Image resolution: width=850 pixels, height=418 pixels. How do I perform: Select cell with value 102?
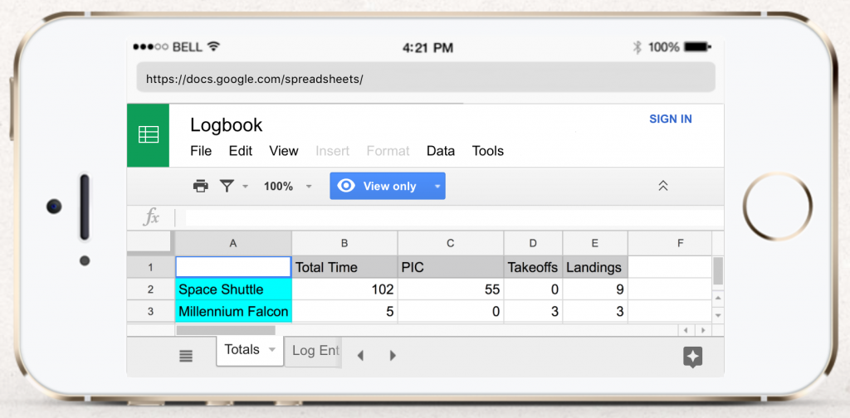point(344,289)
